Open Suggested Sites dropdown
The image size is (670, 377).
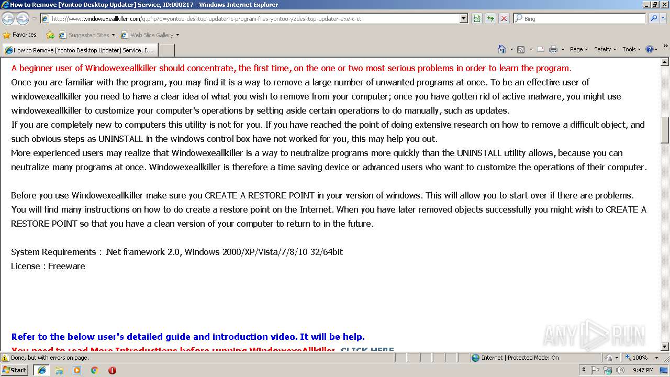pos(86,35)
